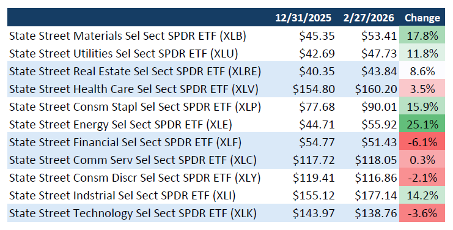Viewport: 453px width, 230px height.
Task: Click the Utilities XLU fund name
Action: tap(123, 54)
